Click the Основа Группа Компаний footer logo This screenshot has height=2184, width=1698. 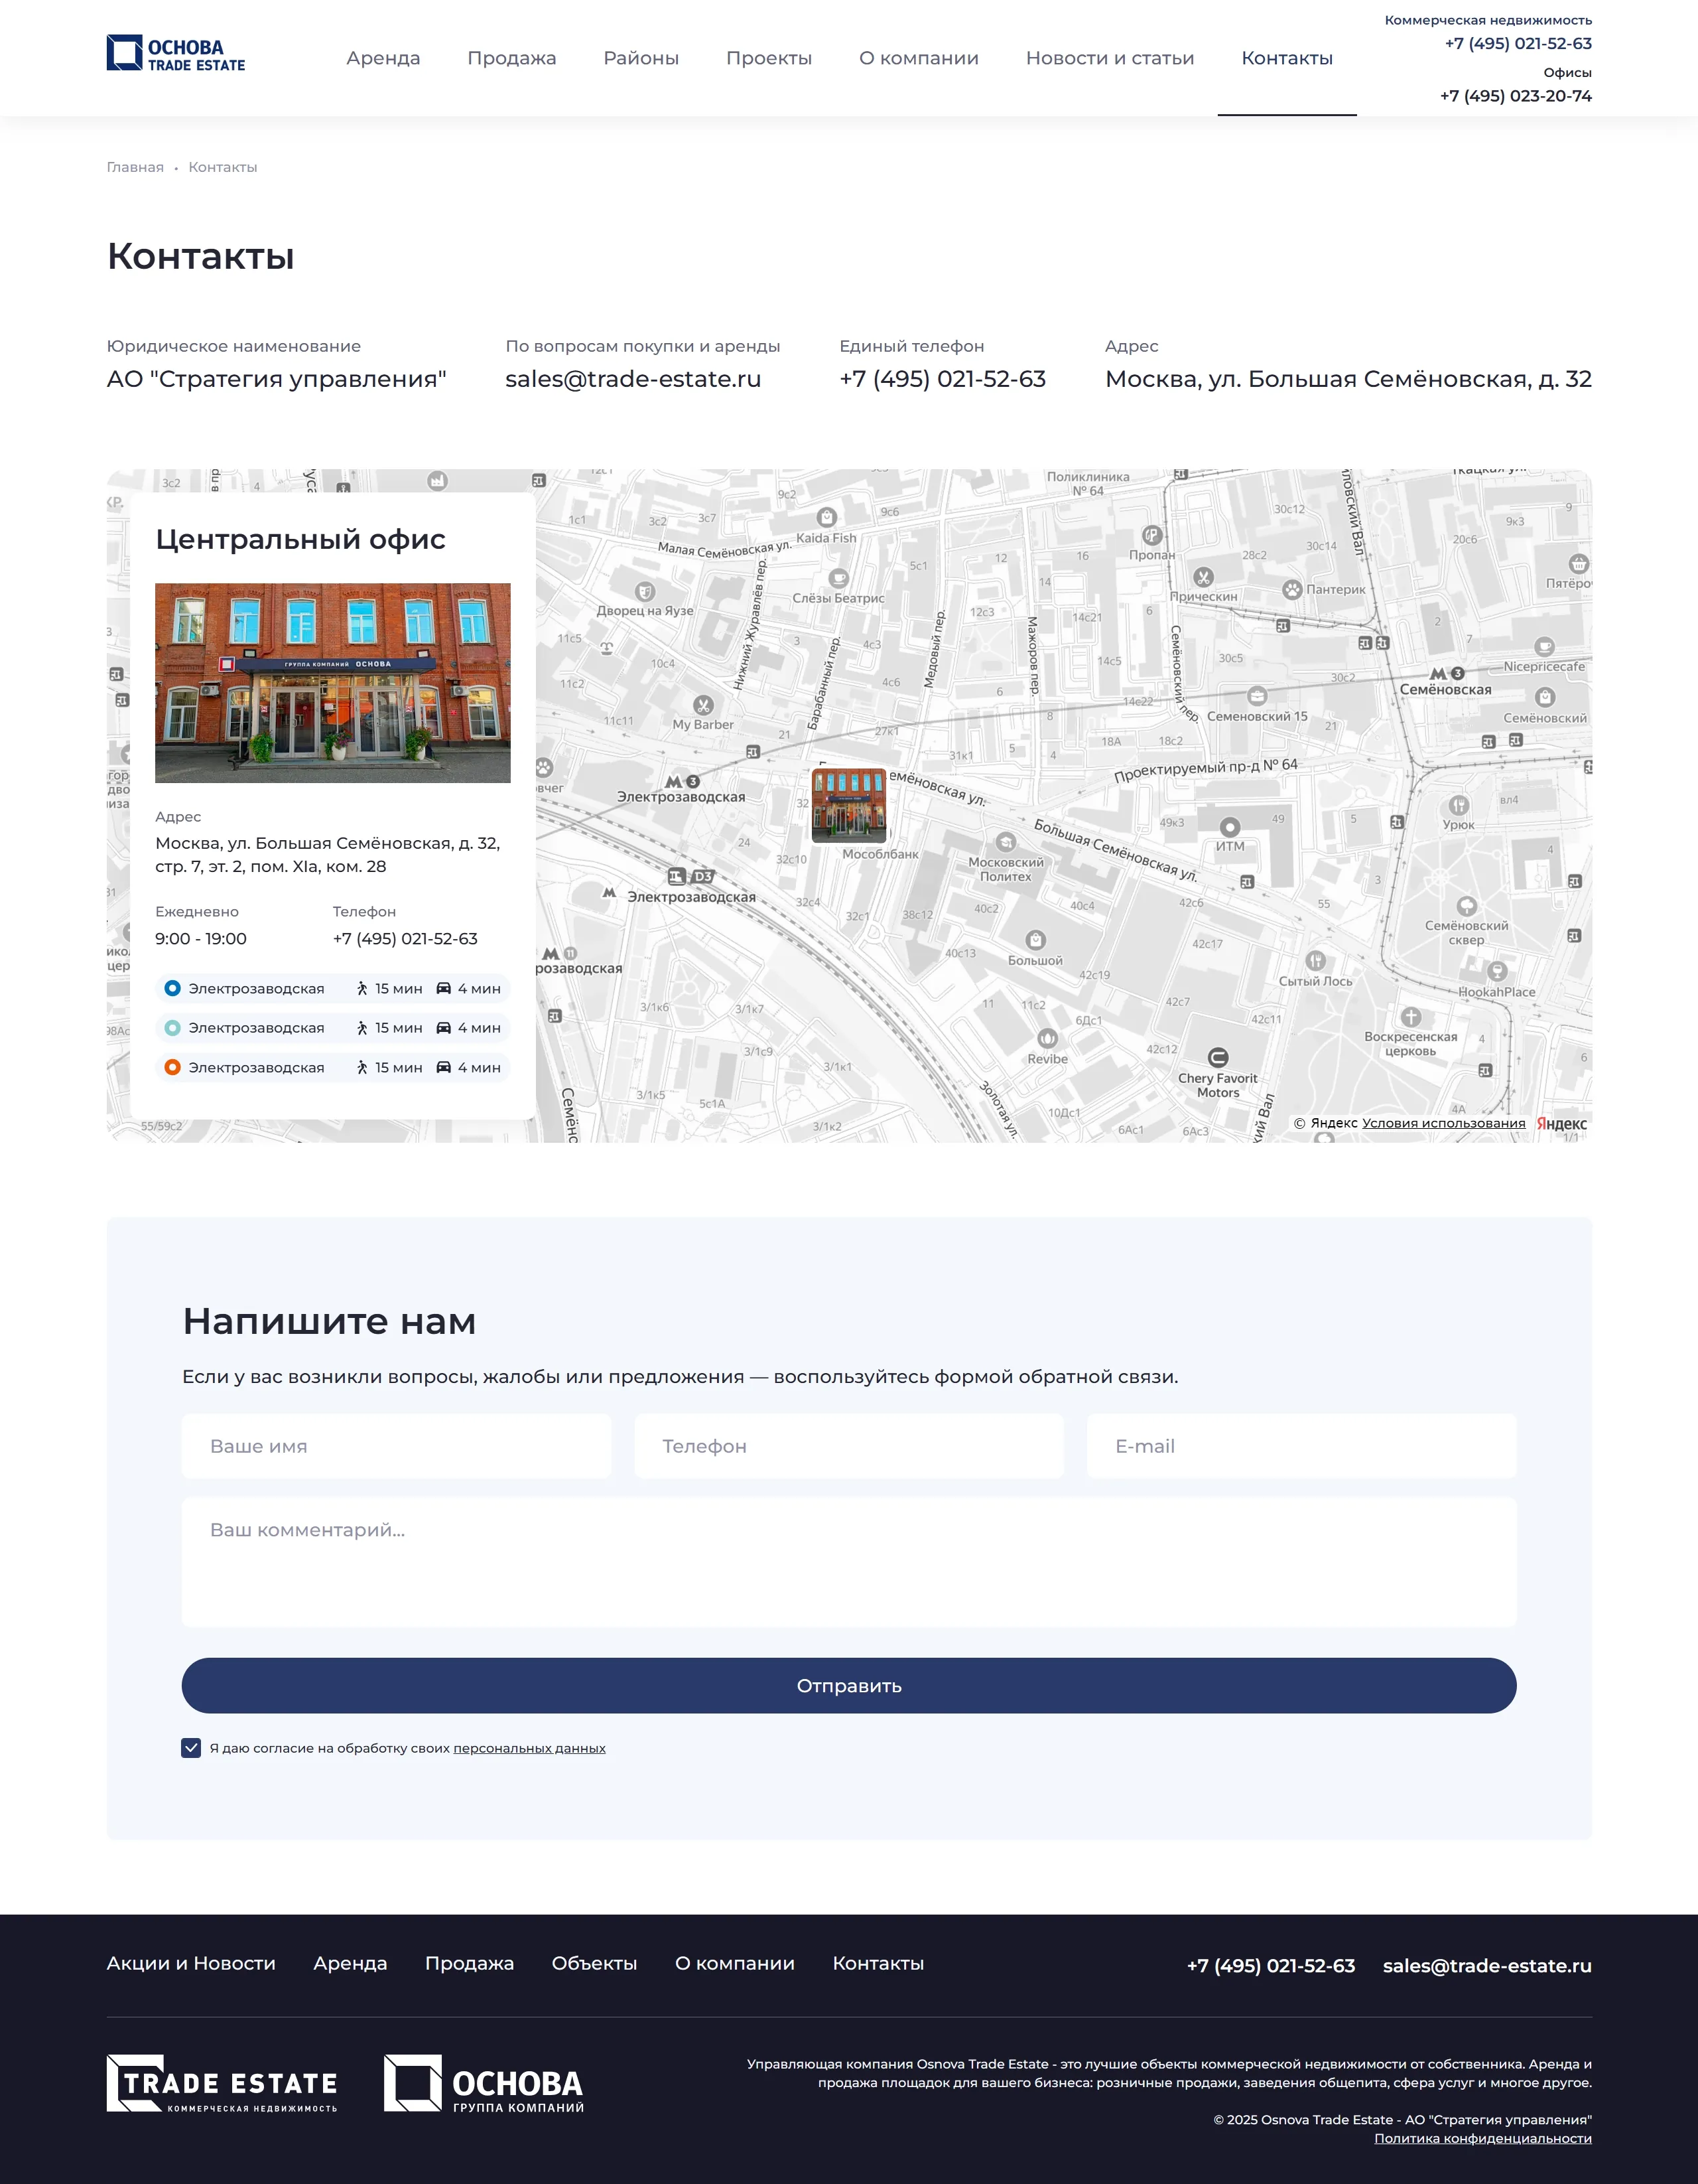click(x=484, y=2084)
